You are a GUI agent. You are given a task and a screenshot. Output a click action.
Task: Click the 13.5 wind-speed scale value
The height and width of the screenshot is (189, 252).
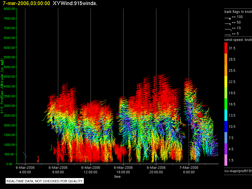click(232, 115)
